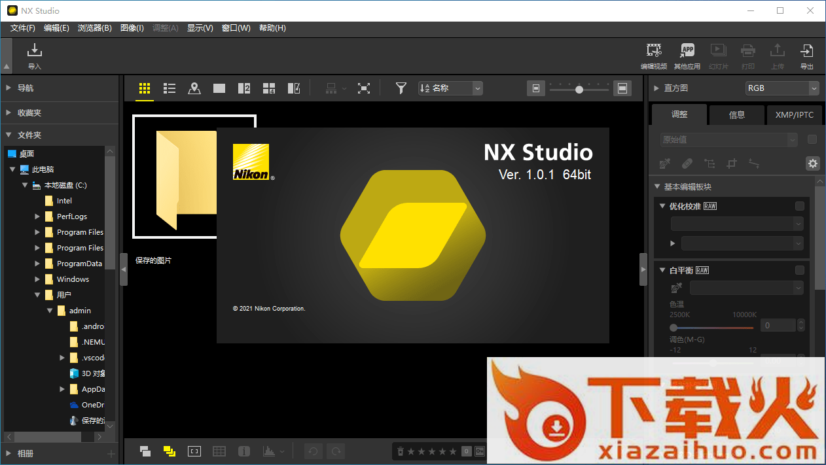Screen dimensions: 826x465
Task: Add a new album with plus button
Action: pyautogui.click(x=111, y=453)
